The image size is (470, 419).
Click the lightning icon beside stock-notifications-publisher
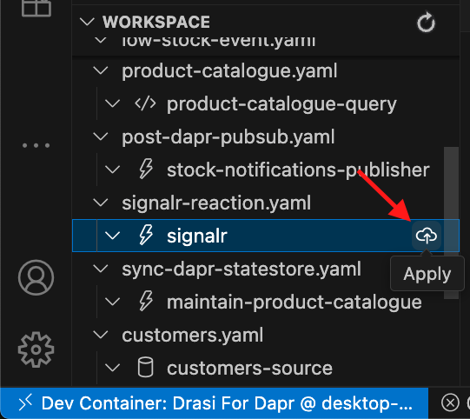point(146,170)
